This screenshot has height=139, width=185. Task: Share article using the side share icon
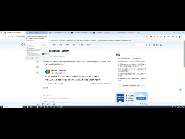(38, 73)
